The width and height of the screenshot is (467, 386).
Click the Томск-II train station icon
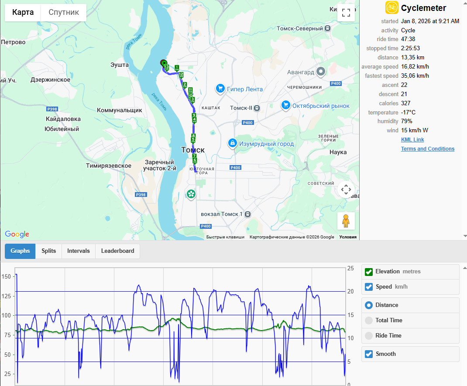coord(257,108)
